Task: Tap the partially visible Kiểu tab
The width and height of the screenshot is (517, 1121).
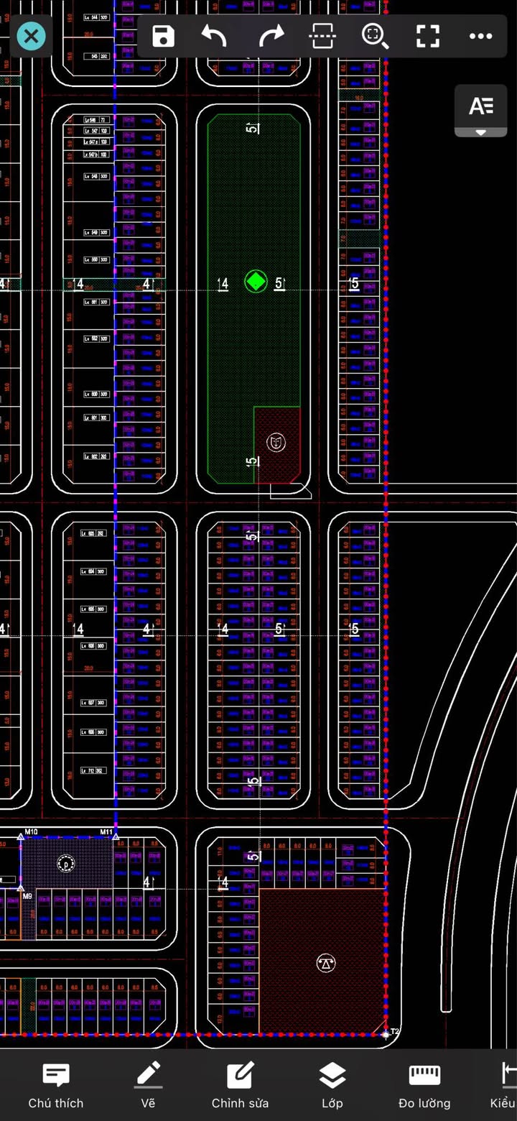Action: 506,1086
